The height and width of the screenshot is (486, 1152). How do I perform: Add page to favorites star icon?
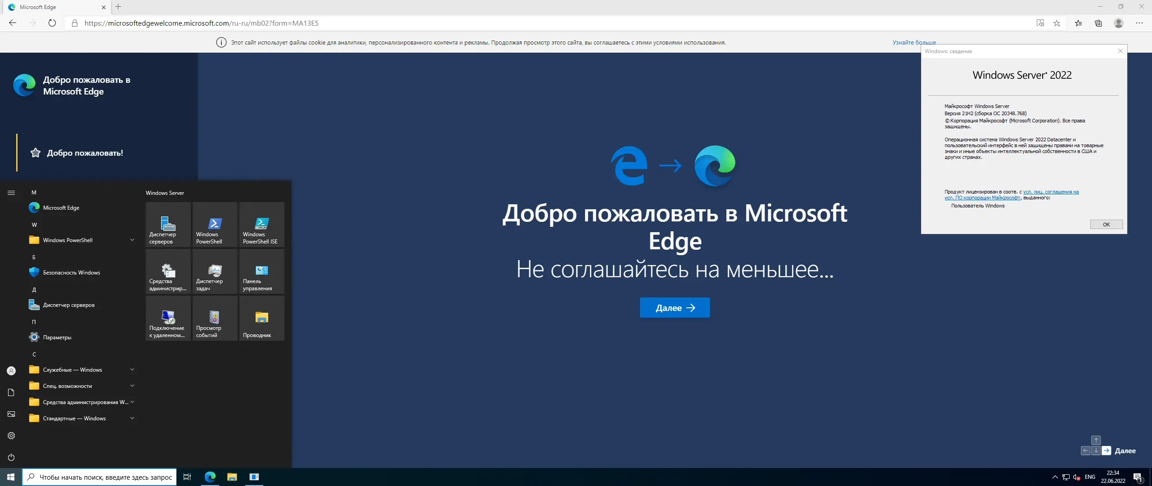pyautogui.click(x=1057, y=23)
